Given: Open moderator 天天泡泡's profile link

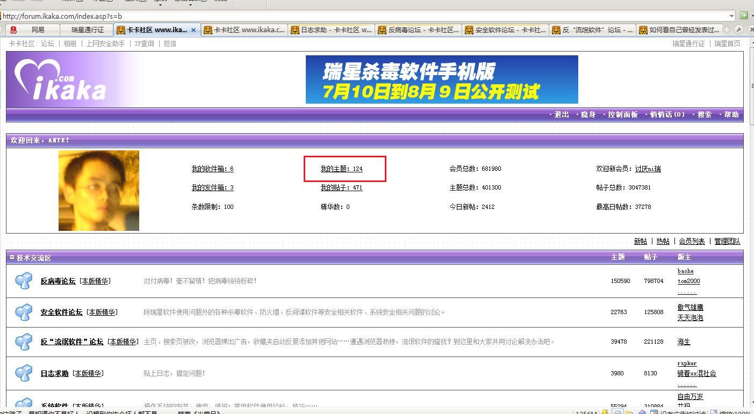Looking at the screenshot, I should 691,317.
